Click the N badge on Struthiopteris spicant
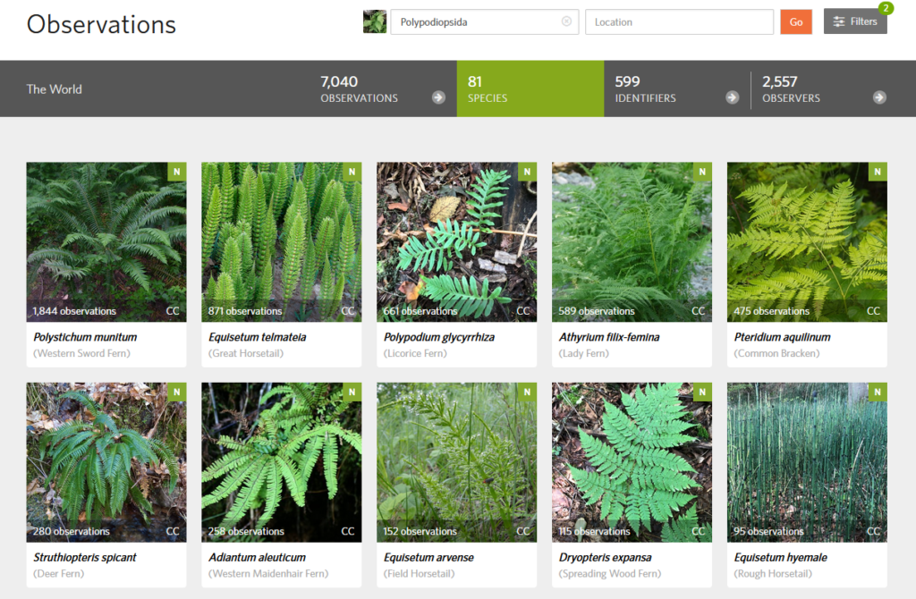The image size is (916, 599). coord(177,392)
